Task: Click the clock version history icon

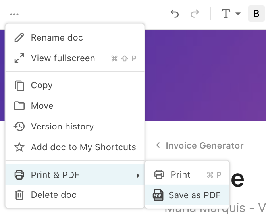Action: 19,126
